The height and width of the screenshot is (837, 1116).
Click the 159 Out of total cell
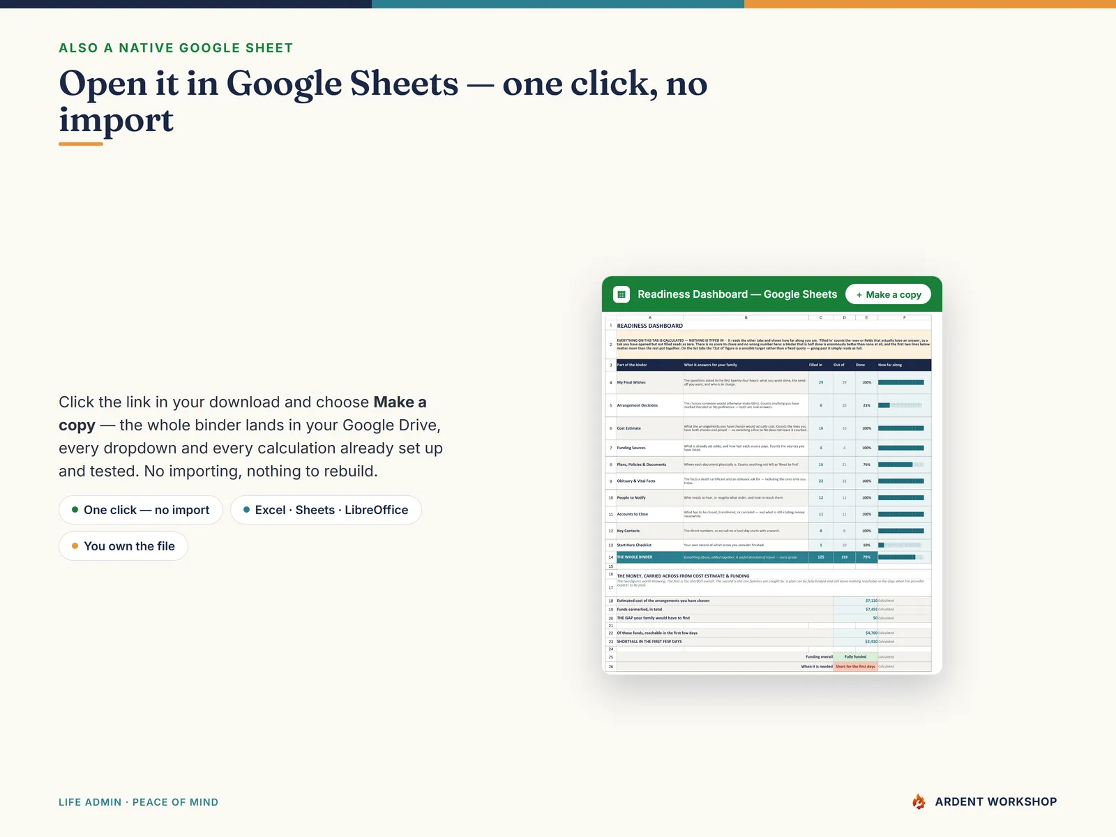(x=844, y=557)
